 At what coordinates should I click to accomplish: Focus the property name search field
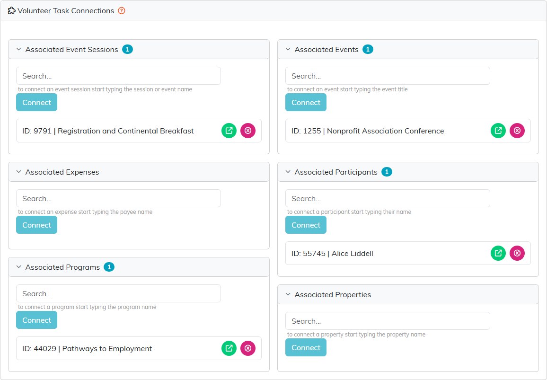[388, 321]
